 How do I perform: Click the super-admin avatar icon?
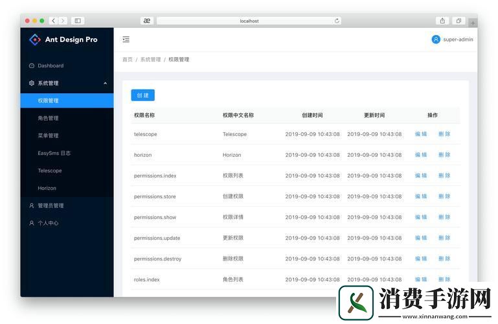coord(436,40)
